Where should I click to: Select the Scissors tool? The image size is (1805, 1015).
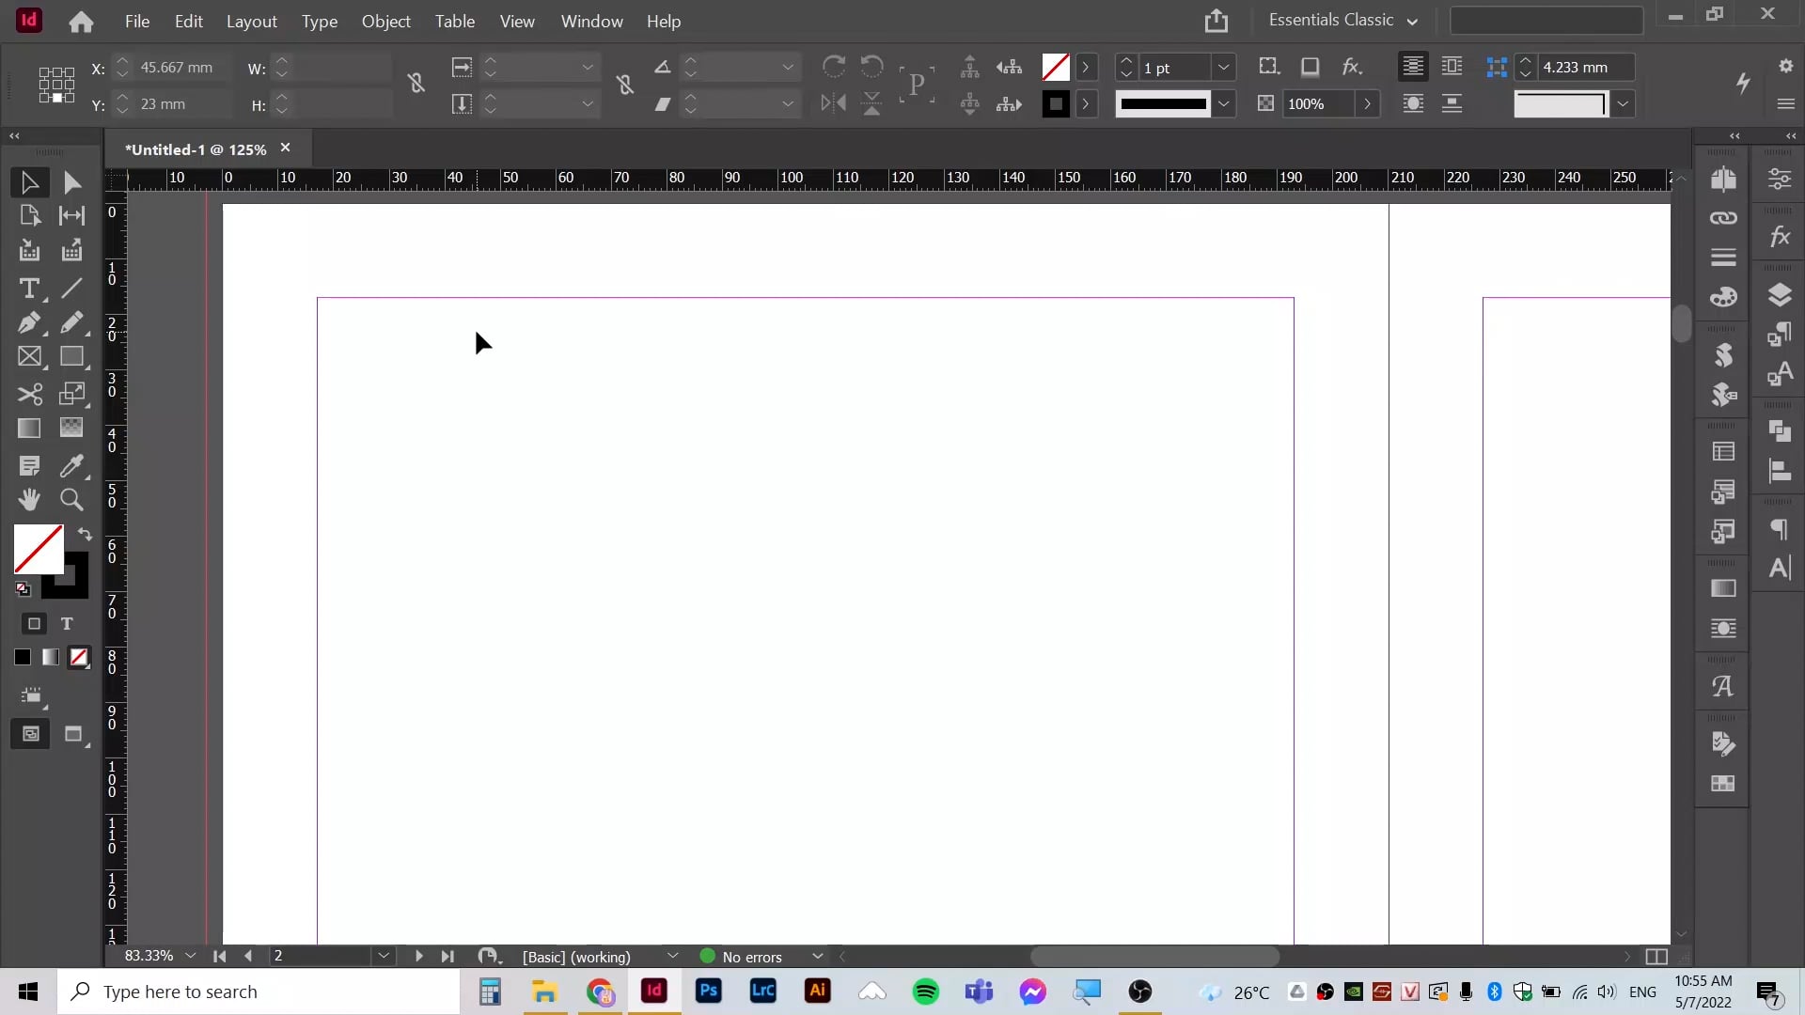coord(29,394)
